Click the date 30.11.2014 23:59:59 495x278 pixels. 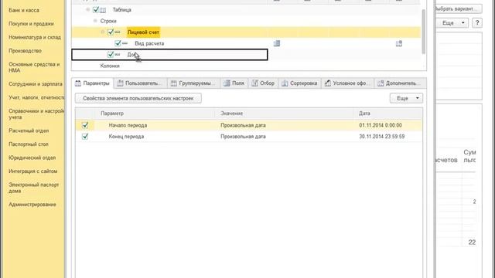381,137
